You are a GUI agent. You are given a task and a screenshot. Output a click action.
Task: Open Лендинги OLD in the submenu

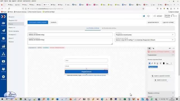point(13,20)
